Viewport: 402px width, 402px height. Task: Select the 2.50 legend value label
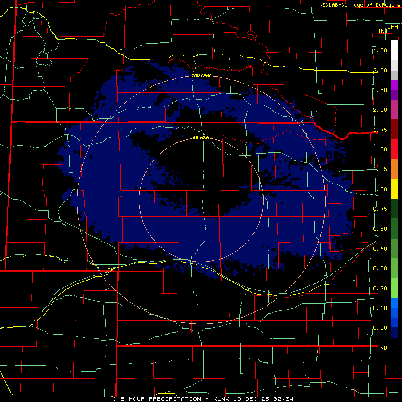click(x=380, y=90)
